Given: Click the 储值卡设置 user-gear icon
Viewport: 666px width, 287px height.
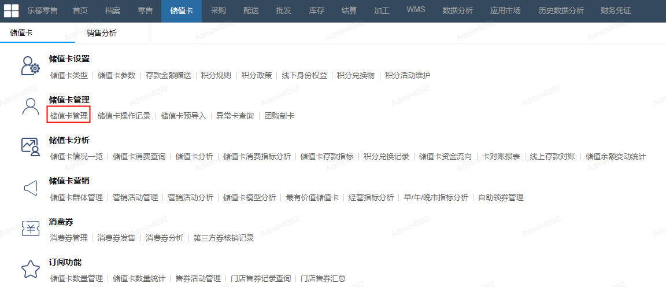Looking at the screenshot, I should (x=30, y=65).
